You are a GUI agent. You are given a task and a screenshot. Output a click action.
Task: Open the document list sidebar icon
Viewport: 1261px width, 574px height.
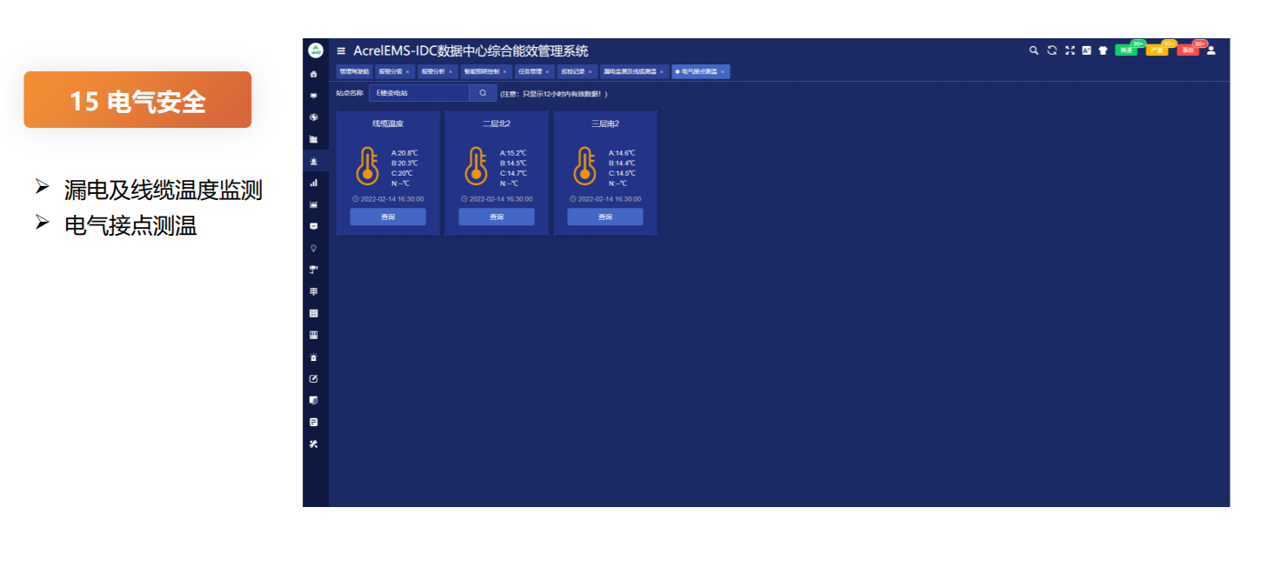tap(314, 422)
